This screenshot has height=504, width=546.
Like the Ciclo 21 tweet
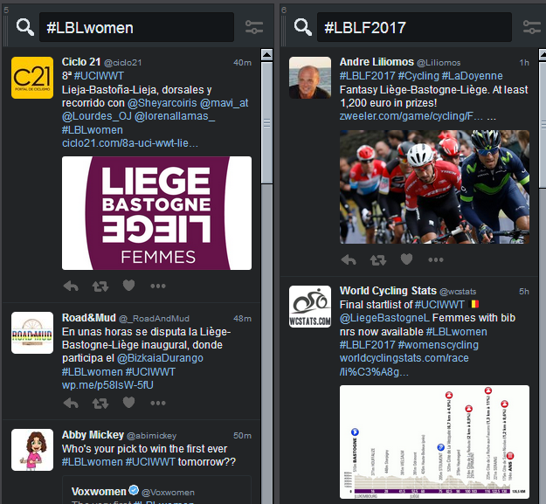pyautogui.click(x=128, y=286)
